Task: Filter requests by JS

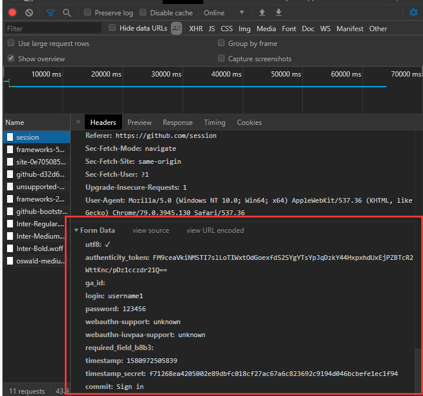Action: [x=211, y=29]
